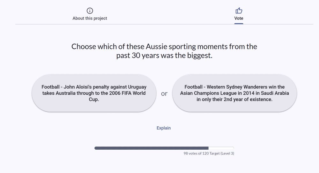This screenshot has width=319, height=173.
Task: Click the underline indicator beneath Vote
Action: pos(239,23)
